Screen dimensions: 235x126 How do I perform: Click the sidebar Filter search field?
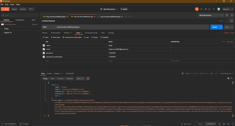point(20,15)
